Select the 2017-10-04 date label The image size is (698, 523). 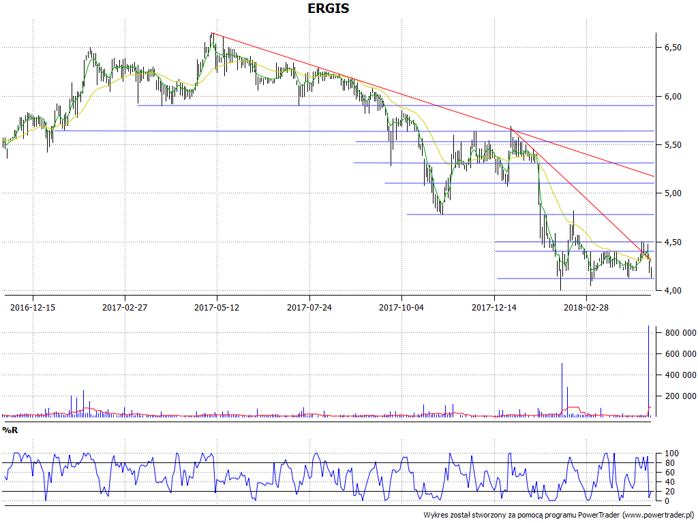tap(401, 307)
